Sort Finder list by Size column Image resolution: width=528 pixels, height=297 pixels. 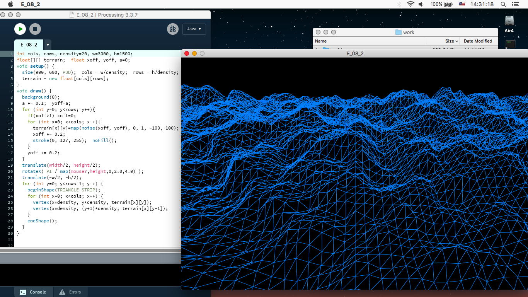pos(449,41)
